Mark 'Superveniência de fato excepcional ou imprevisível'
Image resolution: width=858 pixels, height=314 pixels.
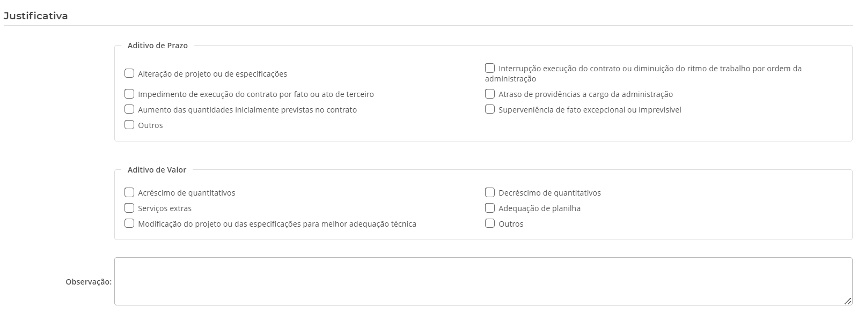pyautogui.click(x=490, y=109)
